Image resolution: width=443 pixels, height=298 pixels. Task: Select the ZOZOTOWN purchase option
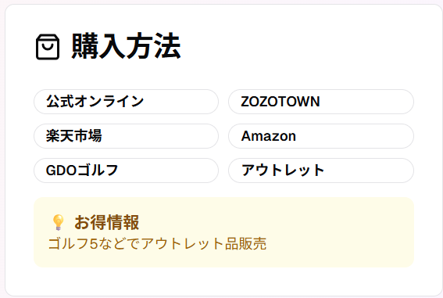pos(321,102)
